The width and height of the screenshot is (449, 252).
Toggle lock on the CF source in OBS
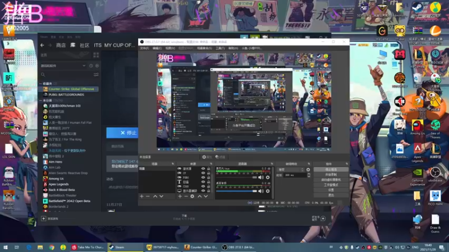pyautogui.click(x=208, y=173)
